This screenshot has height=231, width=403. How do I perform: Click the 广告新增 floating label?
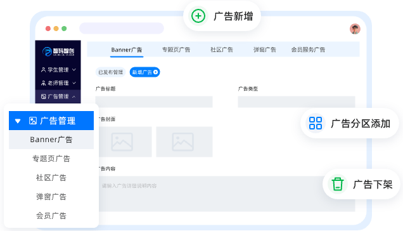pyautogui.click(x=233, y=16)
